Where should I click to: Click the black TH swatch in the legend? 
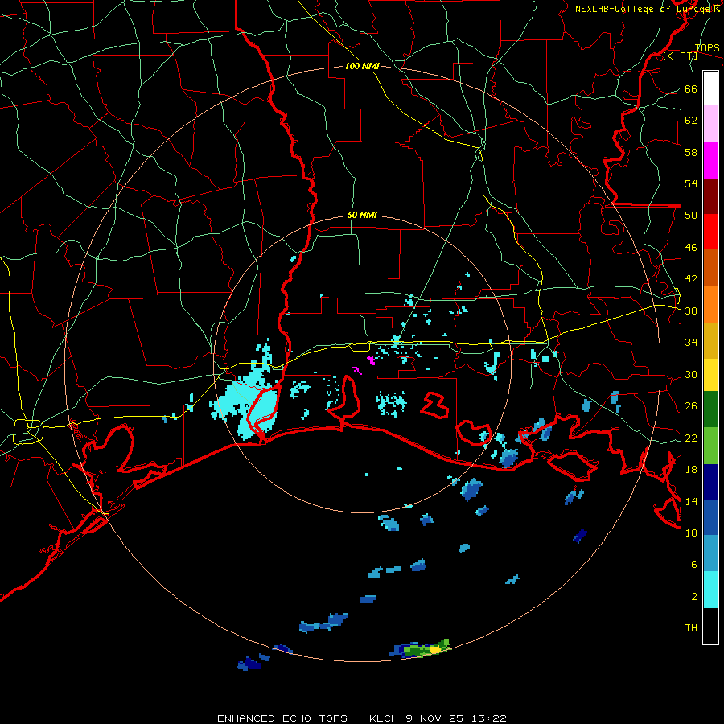point(710,626)
